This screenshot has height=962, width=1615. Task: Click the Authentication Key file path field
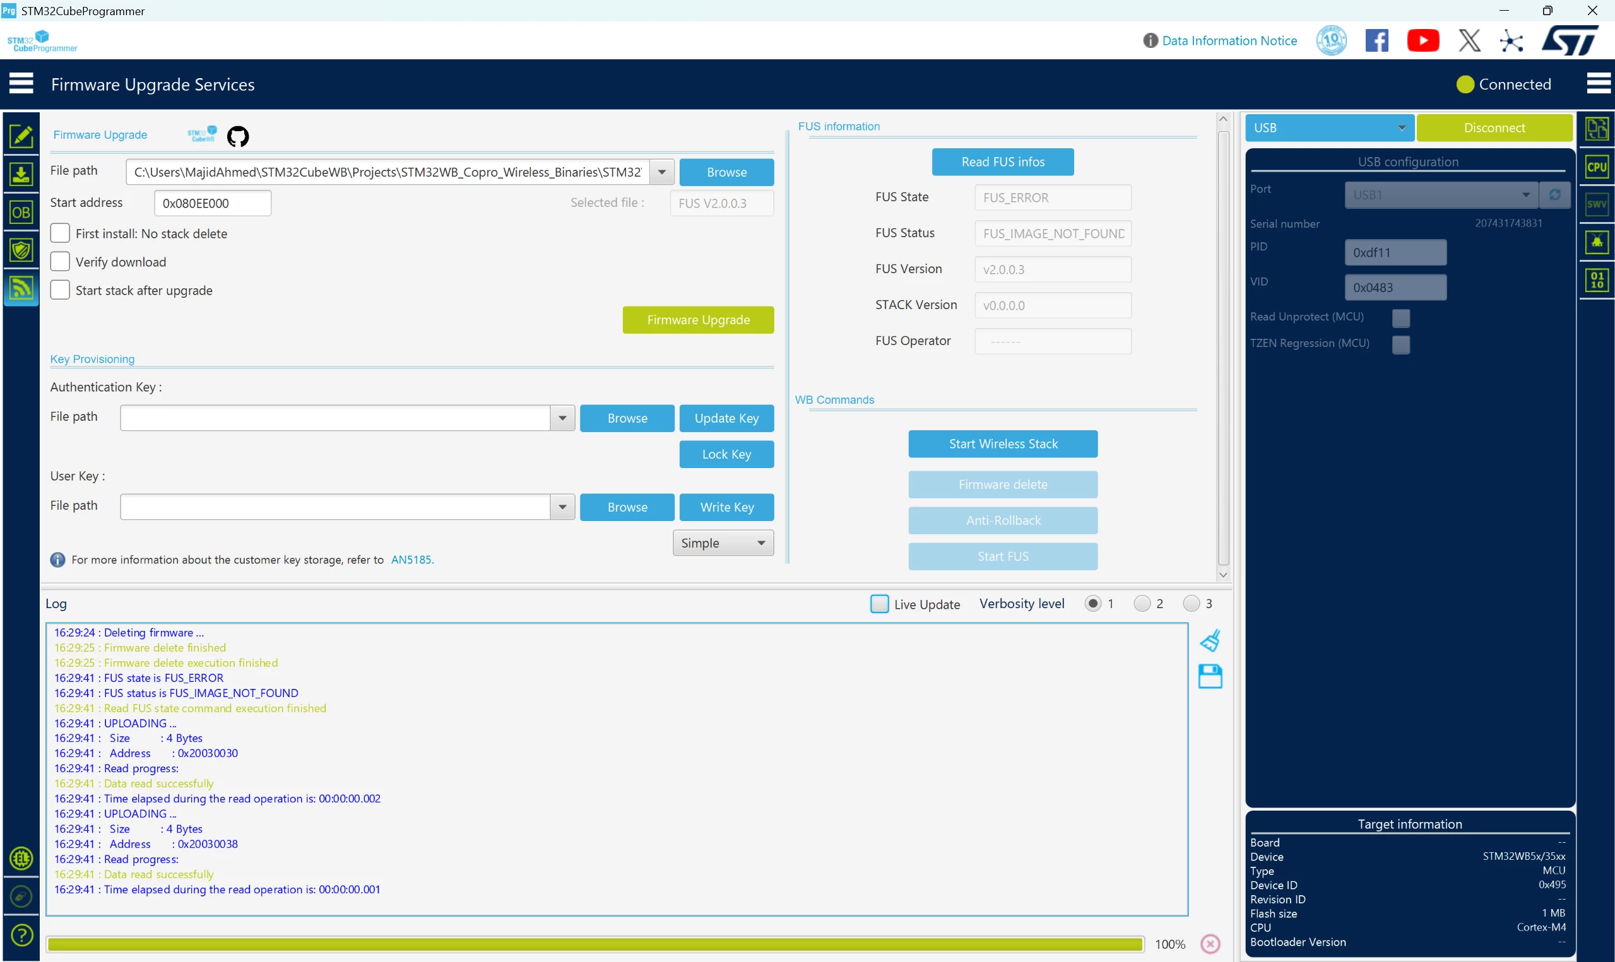pos(335,418)
